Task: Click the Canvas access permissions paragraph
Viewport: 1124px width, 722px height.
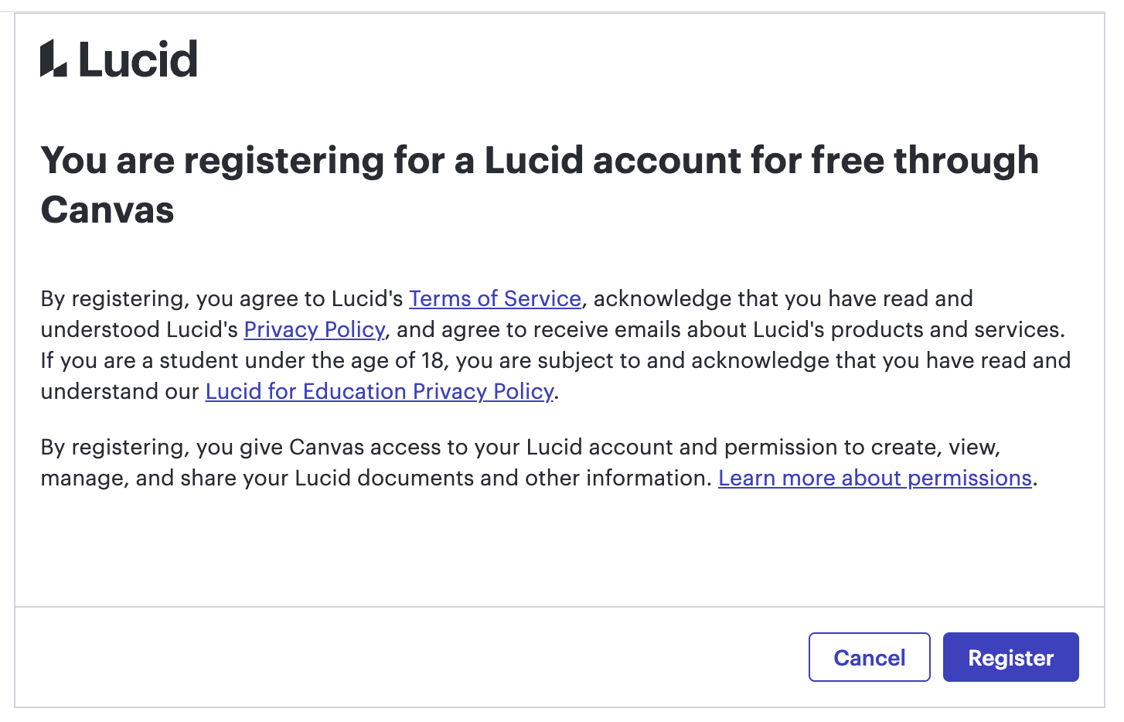Action: [x=519, y=448]
